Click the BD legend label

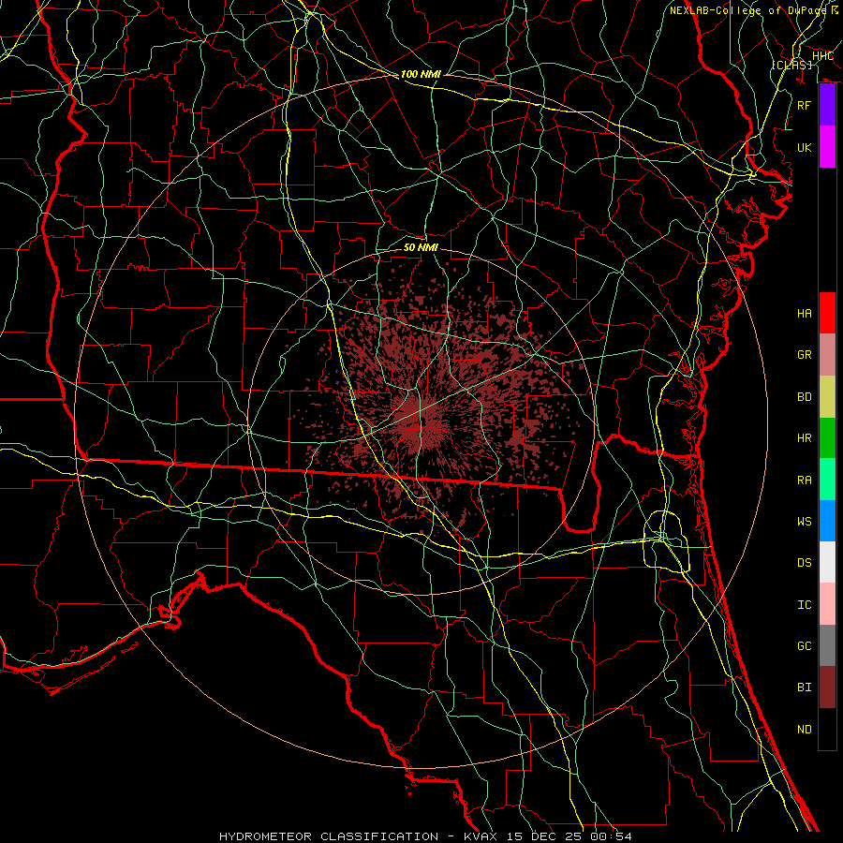(x=805, y=397)
